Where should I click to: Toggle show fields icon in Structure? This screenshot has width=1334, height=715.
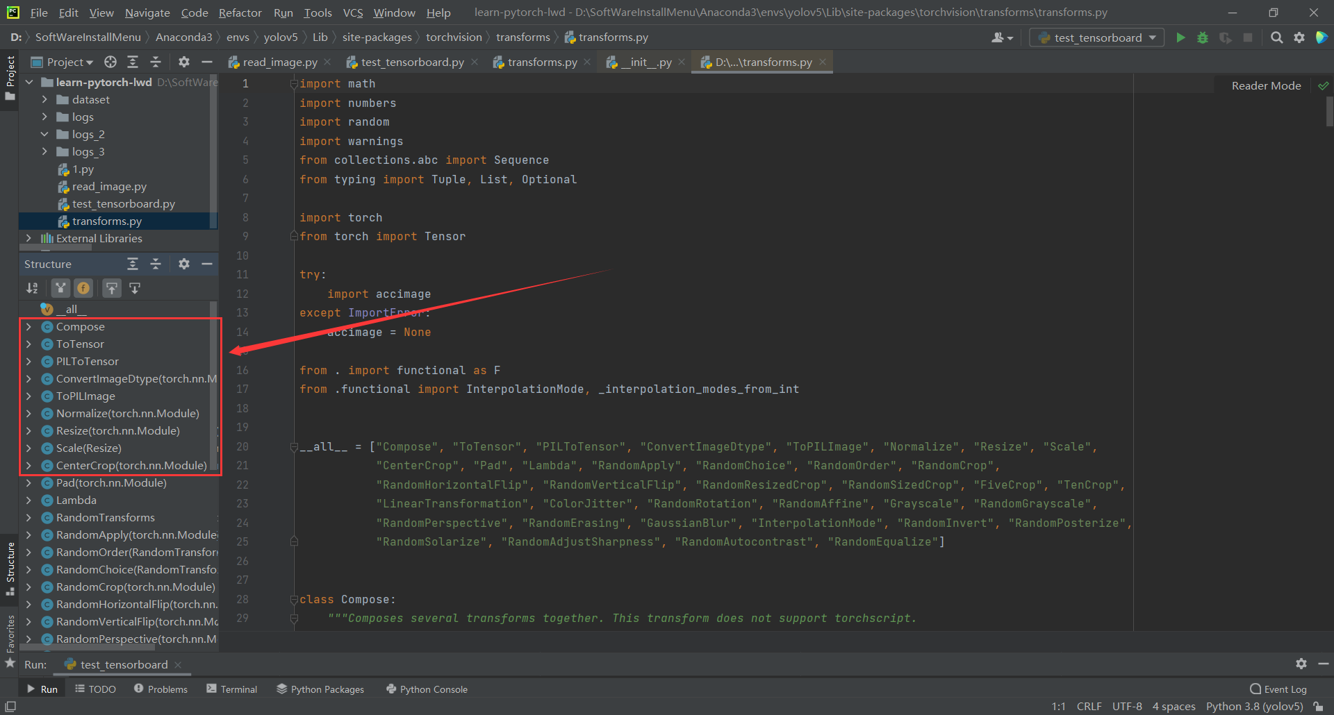tap(83, 287)
